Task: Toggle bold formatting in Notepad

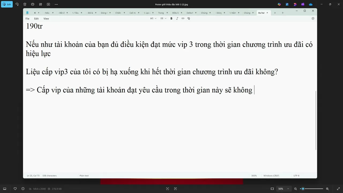Action: [x=171, y=18]
